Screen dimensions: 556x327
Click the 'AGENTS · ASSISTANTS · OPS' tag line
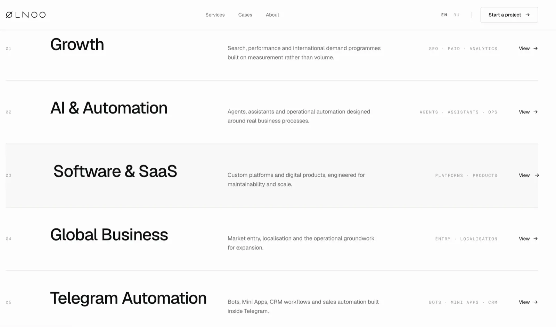(459, 112)
